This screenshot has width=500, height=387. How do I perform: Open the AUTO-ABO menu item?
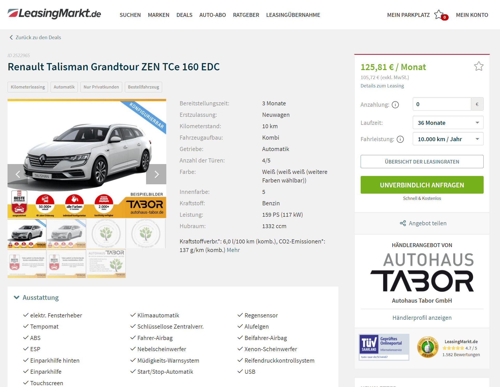(213, 15)
